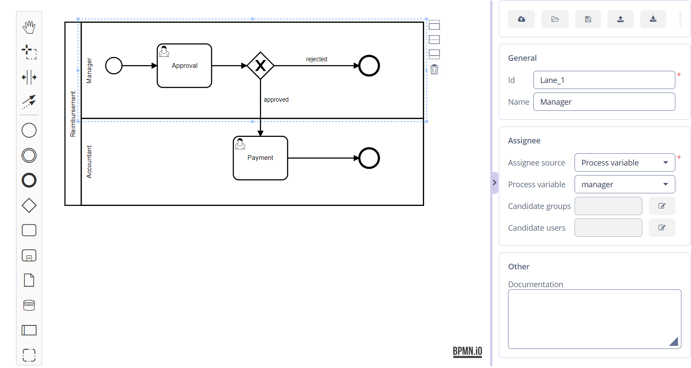Click the Candidate groups field

click(x=608, y=206)
